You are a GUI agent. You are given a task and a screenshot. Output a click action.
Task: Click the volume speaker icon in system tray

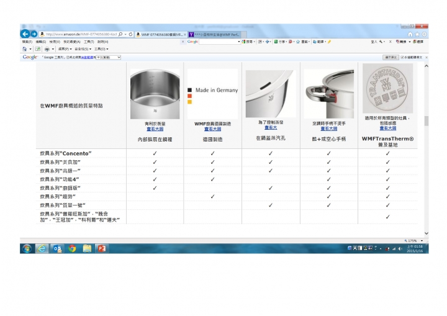click(400, 249)
